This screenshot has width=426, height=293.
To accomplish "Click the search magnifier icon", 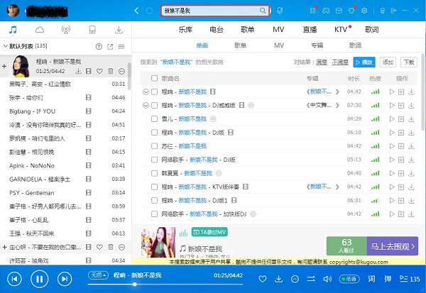I will 263,11.
